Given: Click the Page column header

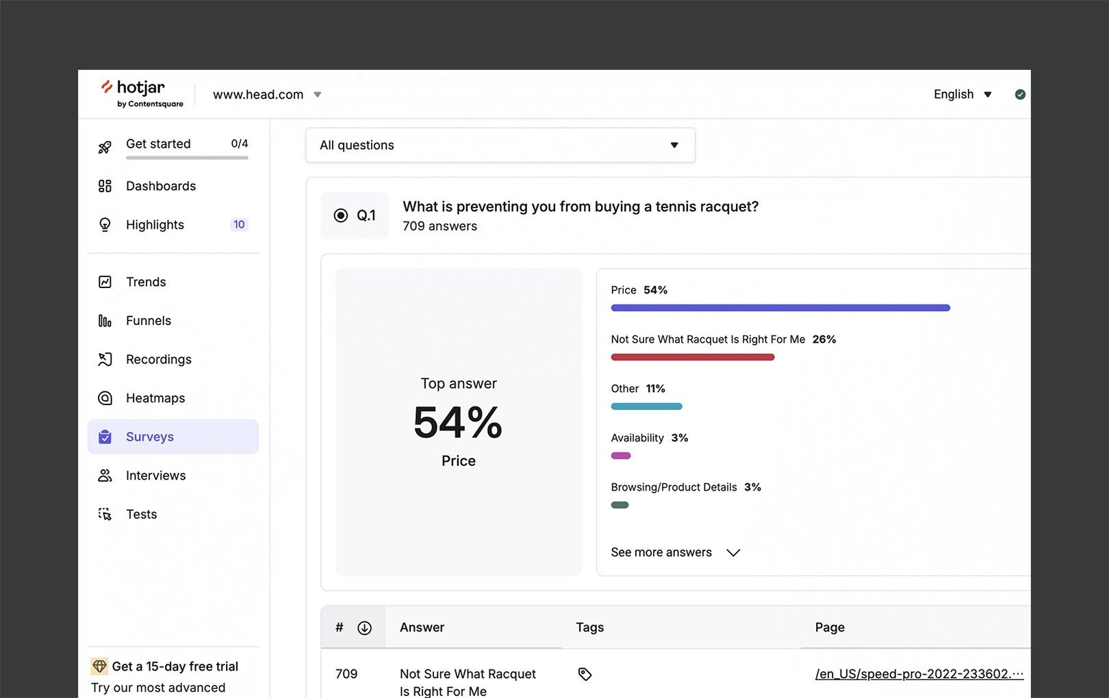Looking at the screenshot, I should coord(830,628).
